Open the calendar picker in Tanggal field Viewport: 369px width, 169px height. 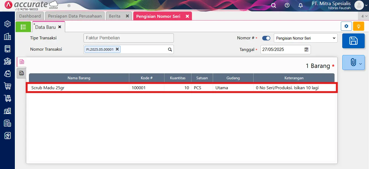306,50
